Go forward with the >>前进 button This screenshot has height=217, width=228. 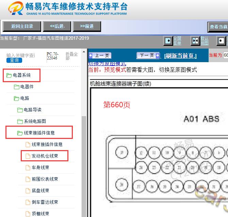(x=87, y=26)
